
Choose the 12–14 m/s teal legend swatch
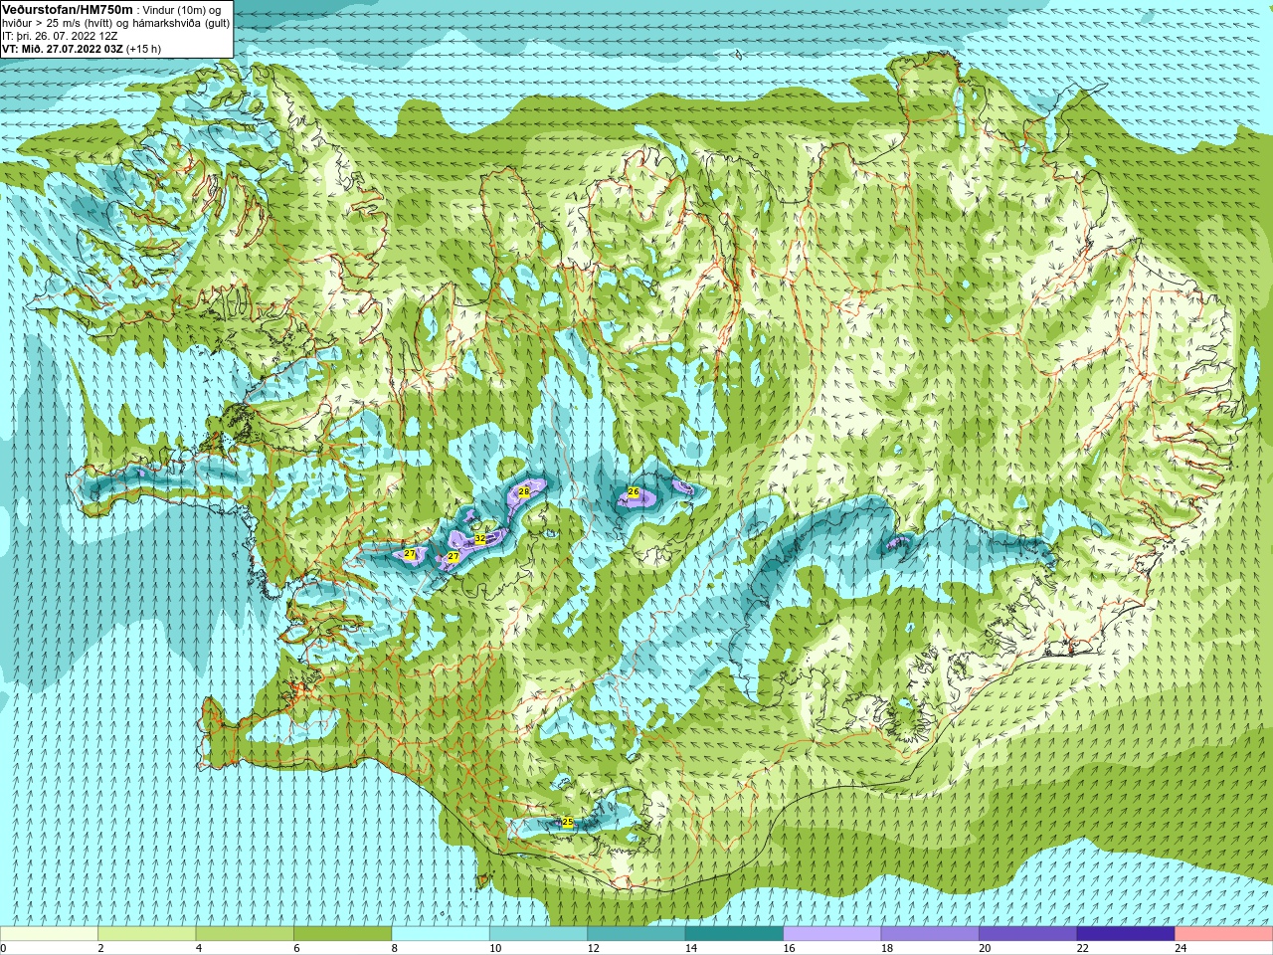(x=636, y=934)
